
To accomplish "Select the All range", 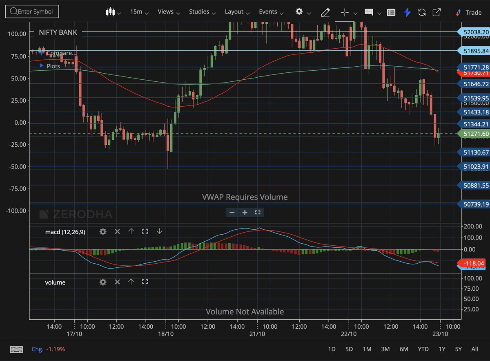I will click(x=474, y=349).
